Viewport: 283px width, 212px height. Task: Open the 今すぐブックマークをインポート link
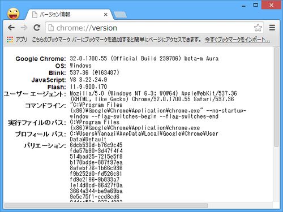click(x=237, y=40)
